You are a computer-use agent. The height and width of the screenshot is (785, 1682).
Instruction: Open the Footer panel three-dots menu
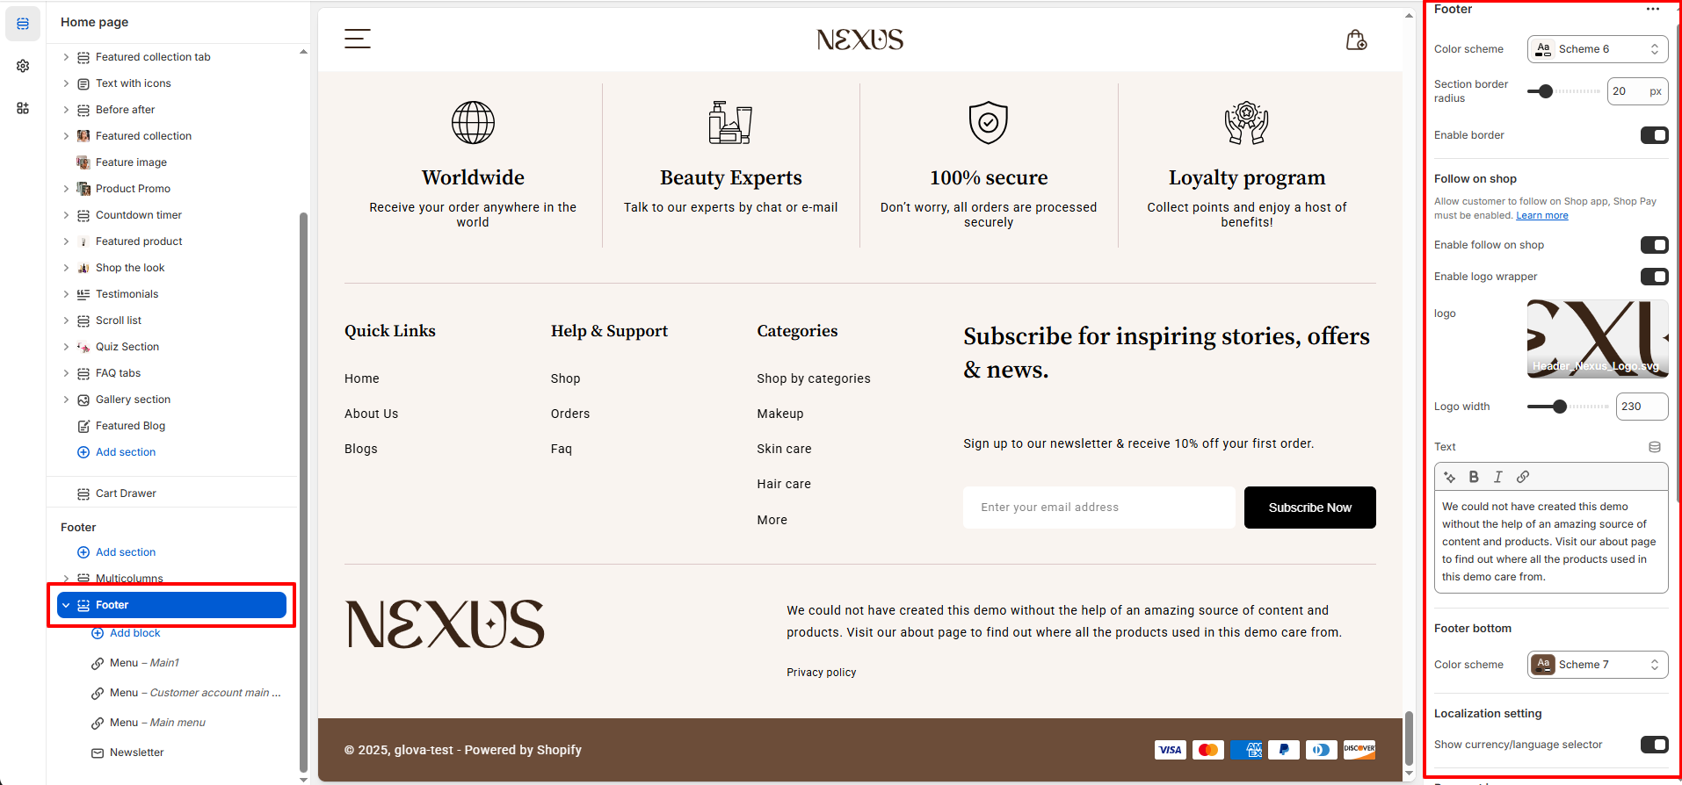tap(1652, 10)
